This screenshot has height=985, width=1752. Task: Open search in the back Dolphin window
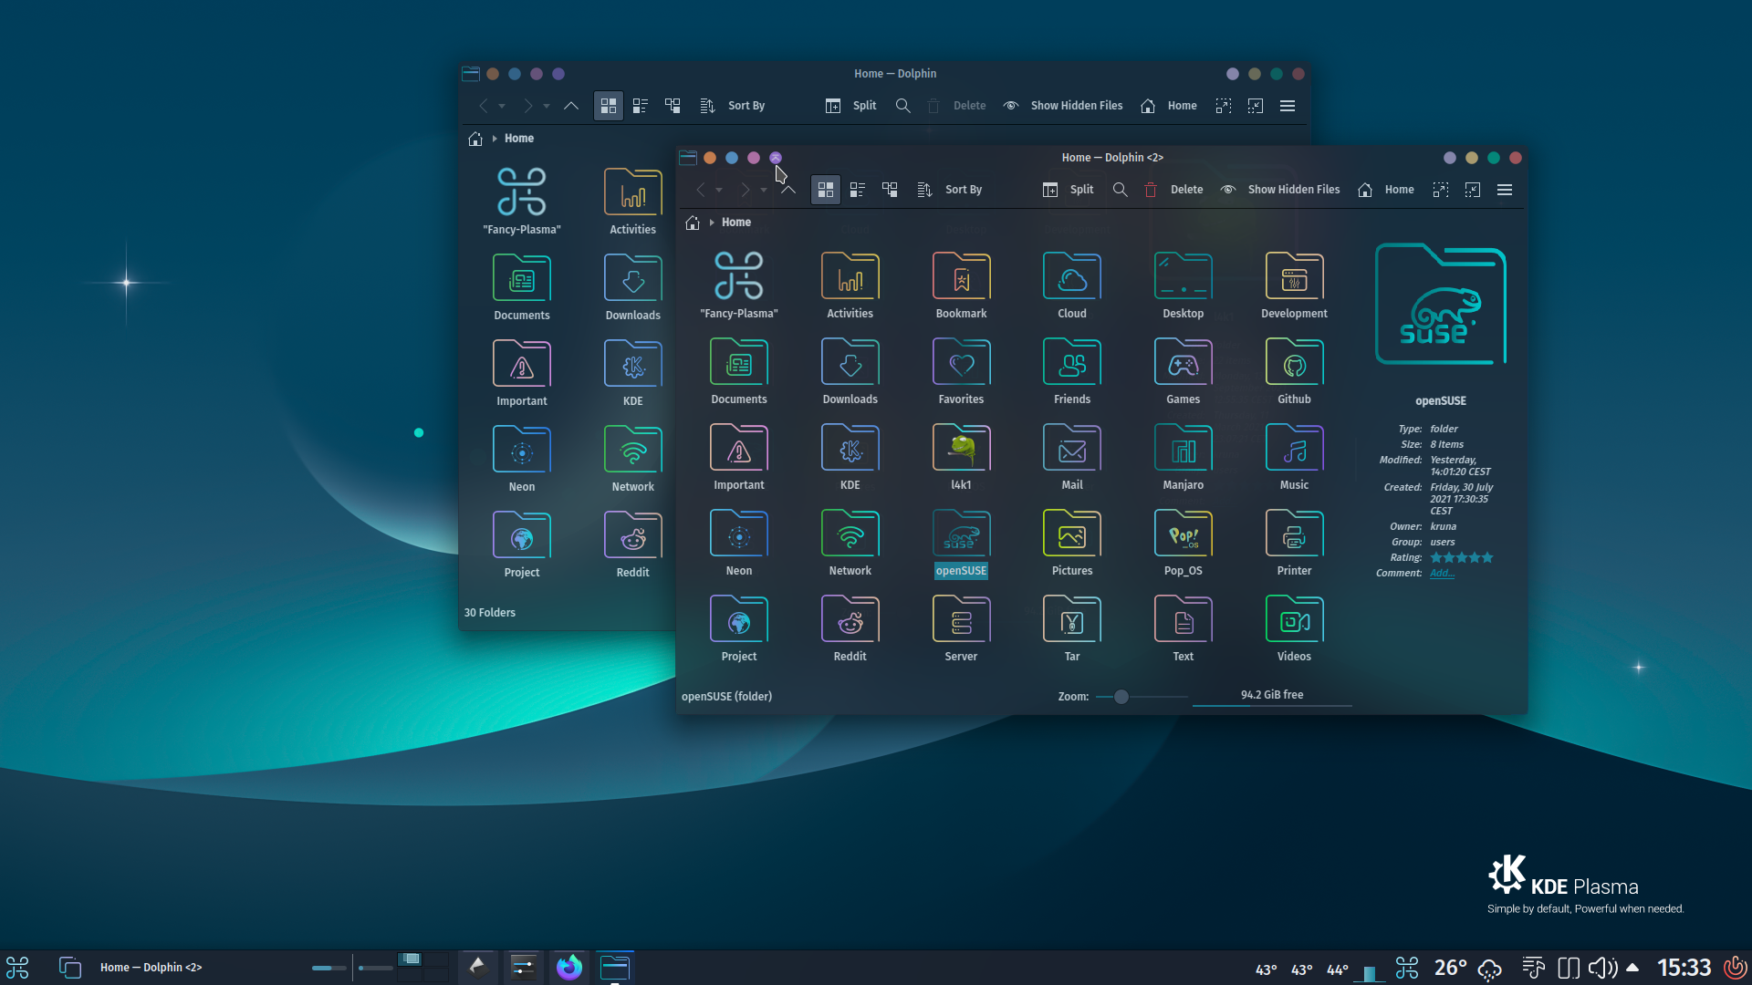pos(902,106)
